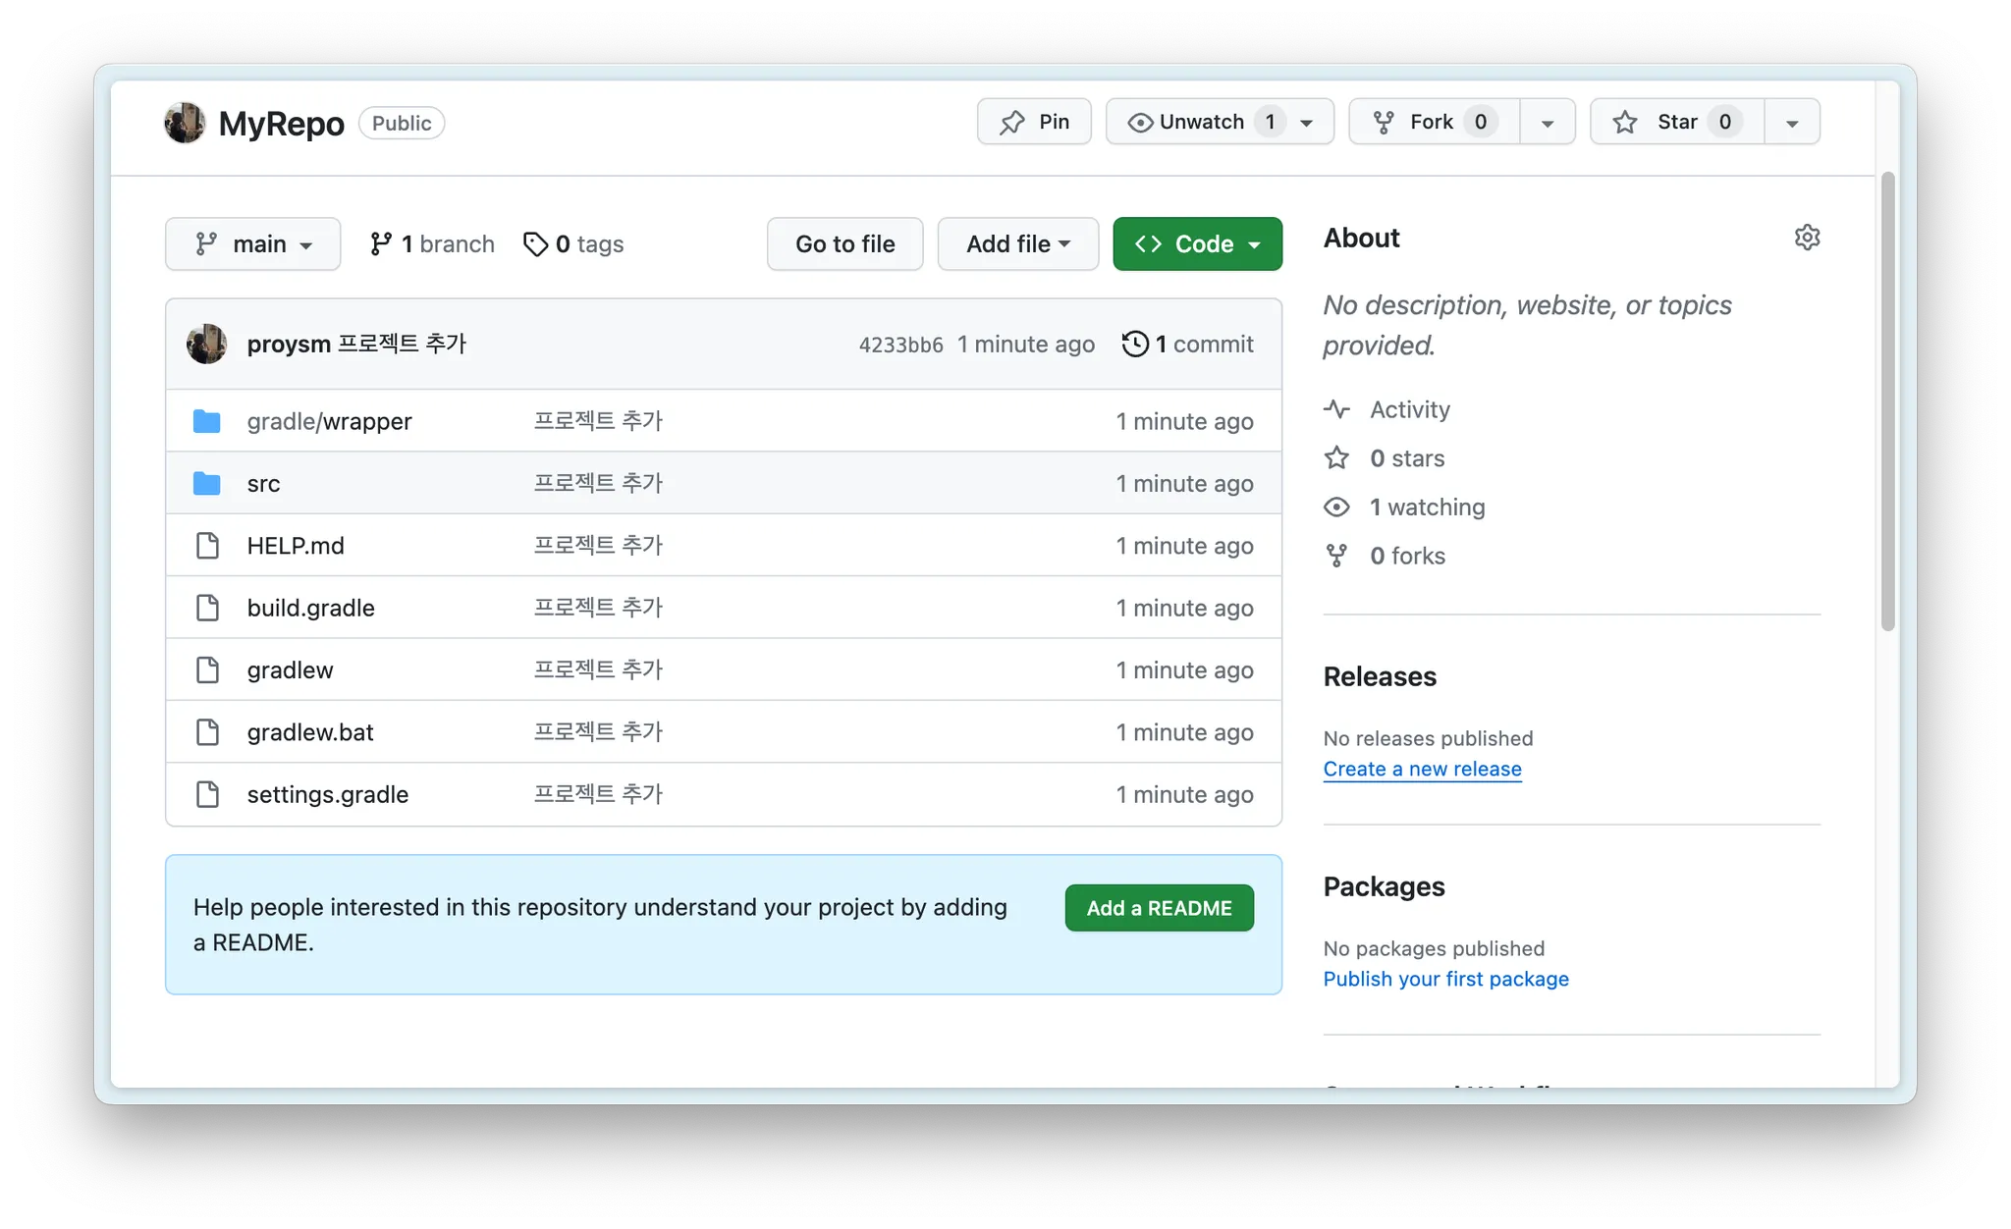Pin the MyRepo repository
The image size is (2011, 1229).
point(1034,122)
